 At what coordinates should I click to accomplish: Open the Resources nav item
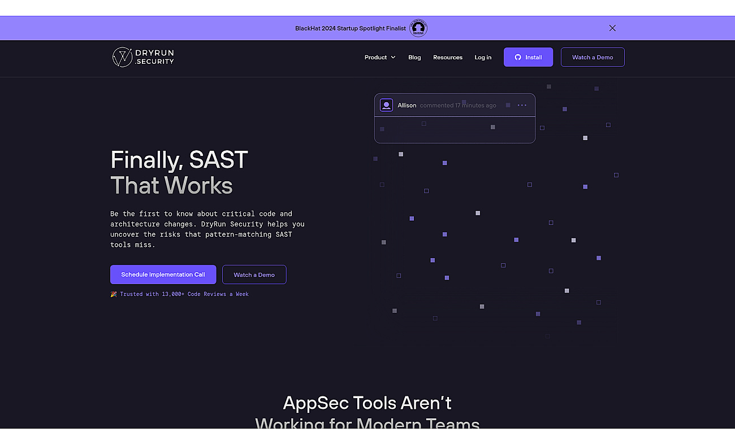click(448, 57)
